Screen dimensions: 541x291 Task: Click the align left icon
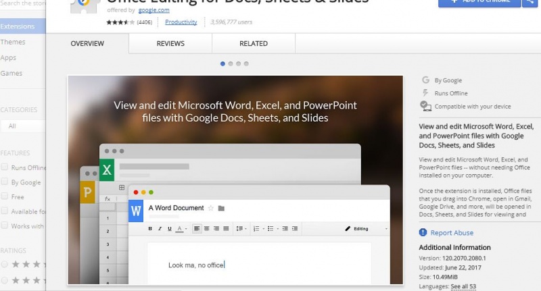click(197, 229)
